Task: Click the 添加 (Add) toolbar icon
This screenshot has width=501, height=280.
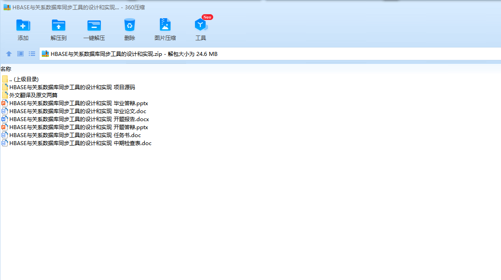Action: click(23, 25)
